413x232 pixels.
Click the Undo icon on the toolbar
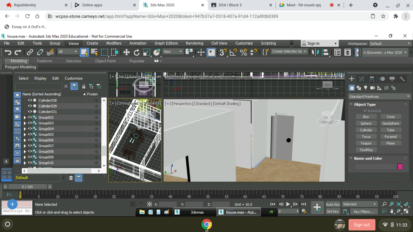(8, 52)
